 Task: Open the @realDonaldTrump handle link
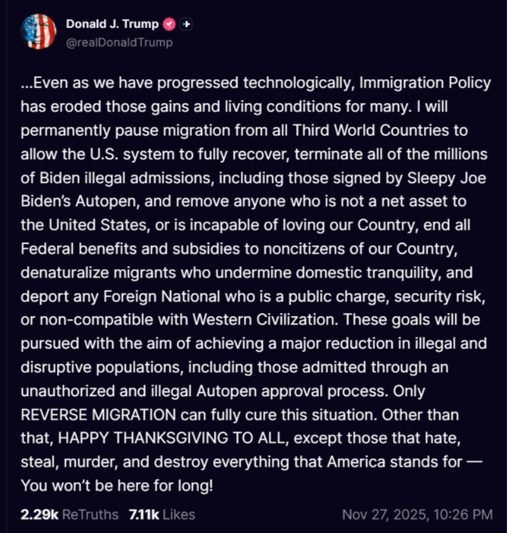pos(119,42)
